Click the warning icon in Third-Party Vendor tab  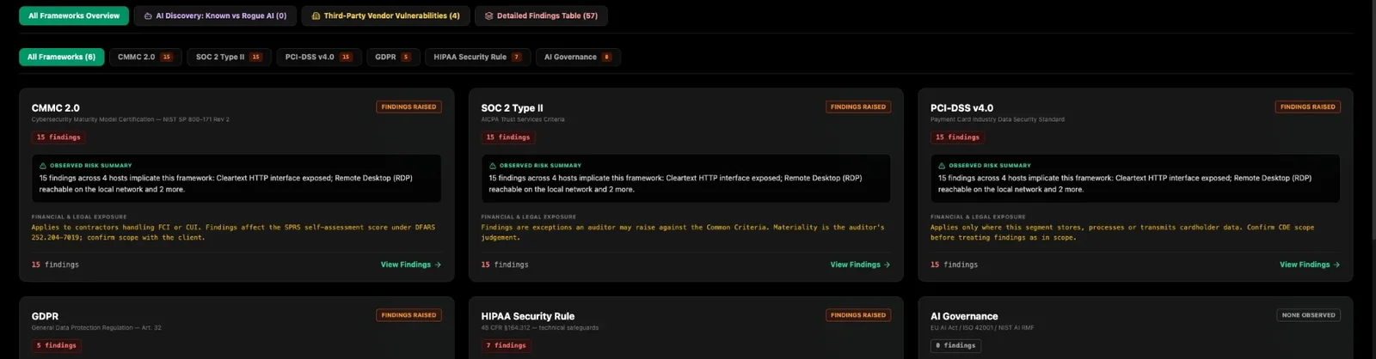tap(316, 15)
